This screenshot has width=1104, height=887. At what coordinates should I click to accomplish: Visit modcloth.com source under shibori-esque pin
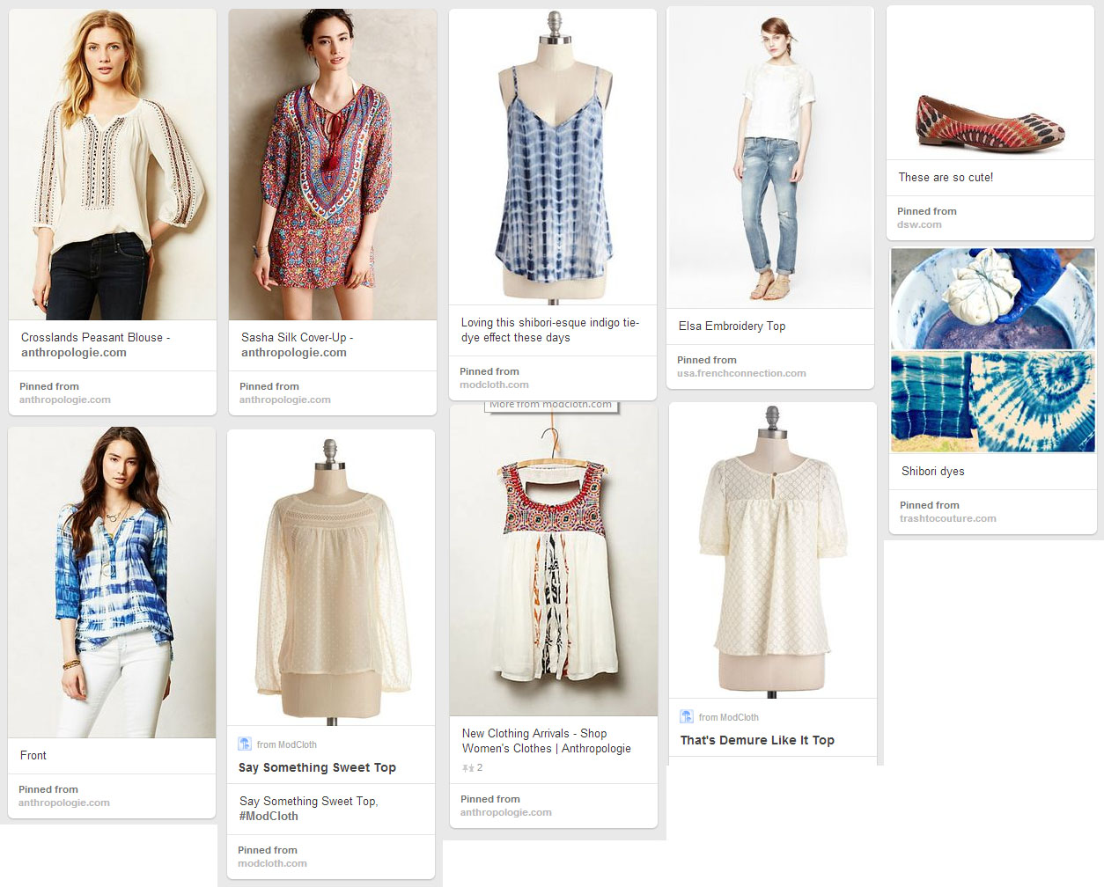coord(494,385)
